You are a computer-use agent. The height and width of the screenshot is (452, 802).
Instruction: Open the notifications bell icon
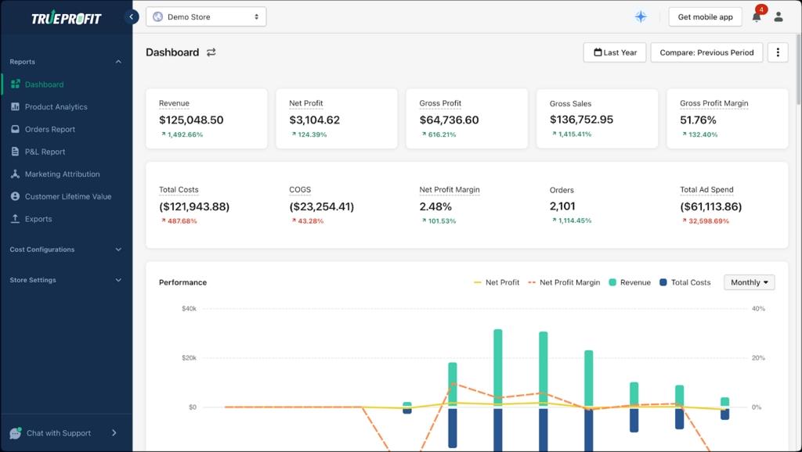[757, 17]
